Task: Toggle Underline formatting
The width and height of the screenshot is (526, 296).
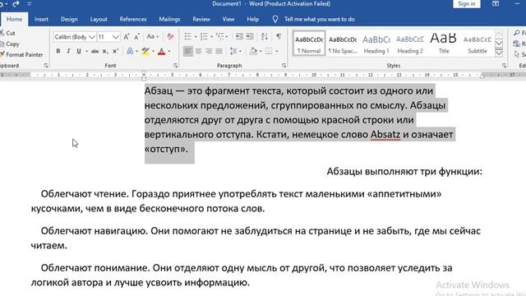Action: [79, 51]
